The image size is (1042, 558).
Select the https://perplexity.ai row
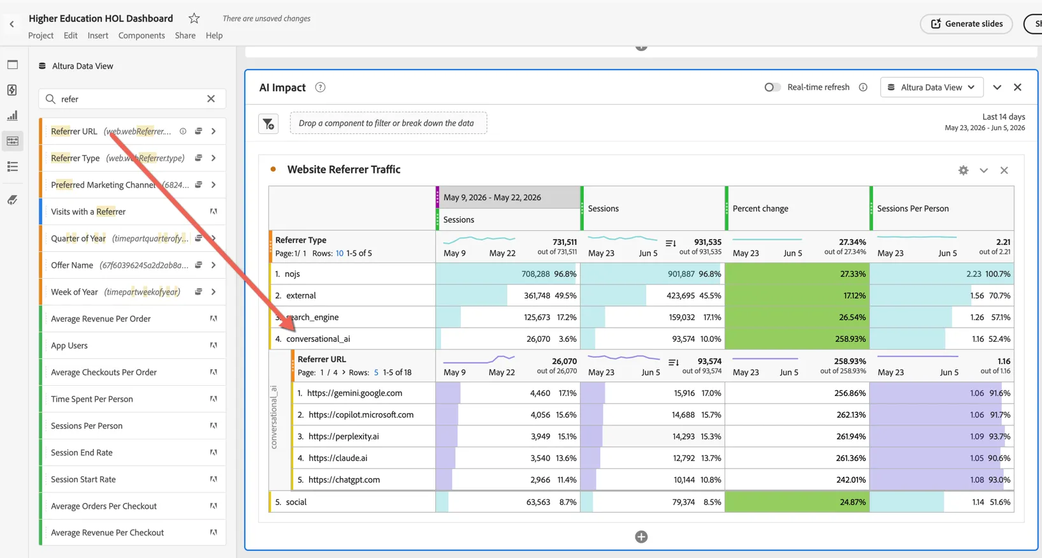coord(653,436)
